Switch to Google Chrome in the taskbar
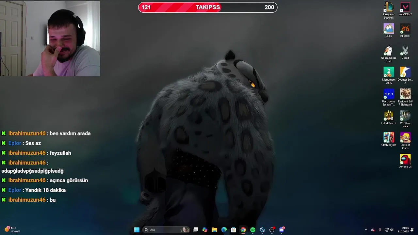 243,230
